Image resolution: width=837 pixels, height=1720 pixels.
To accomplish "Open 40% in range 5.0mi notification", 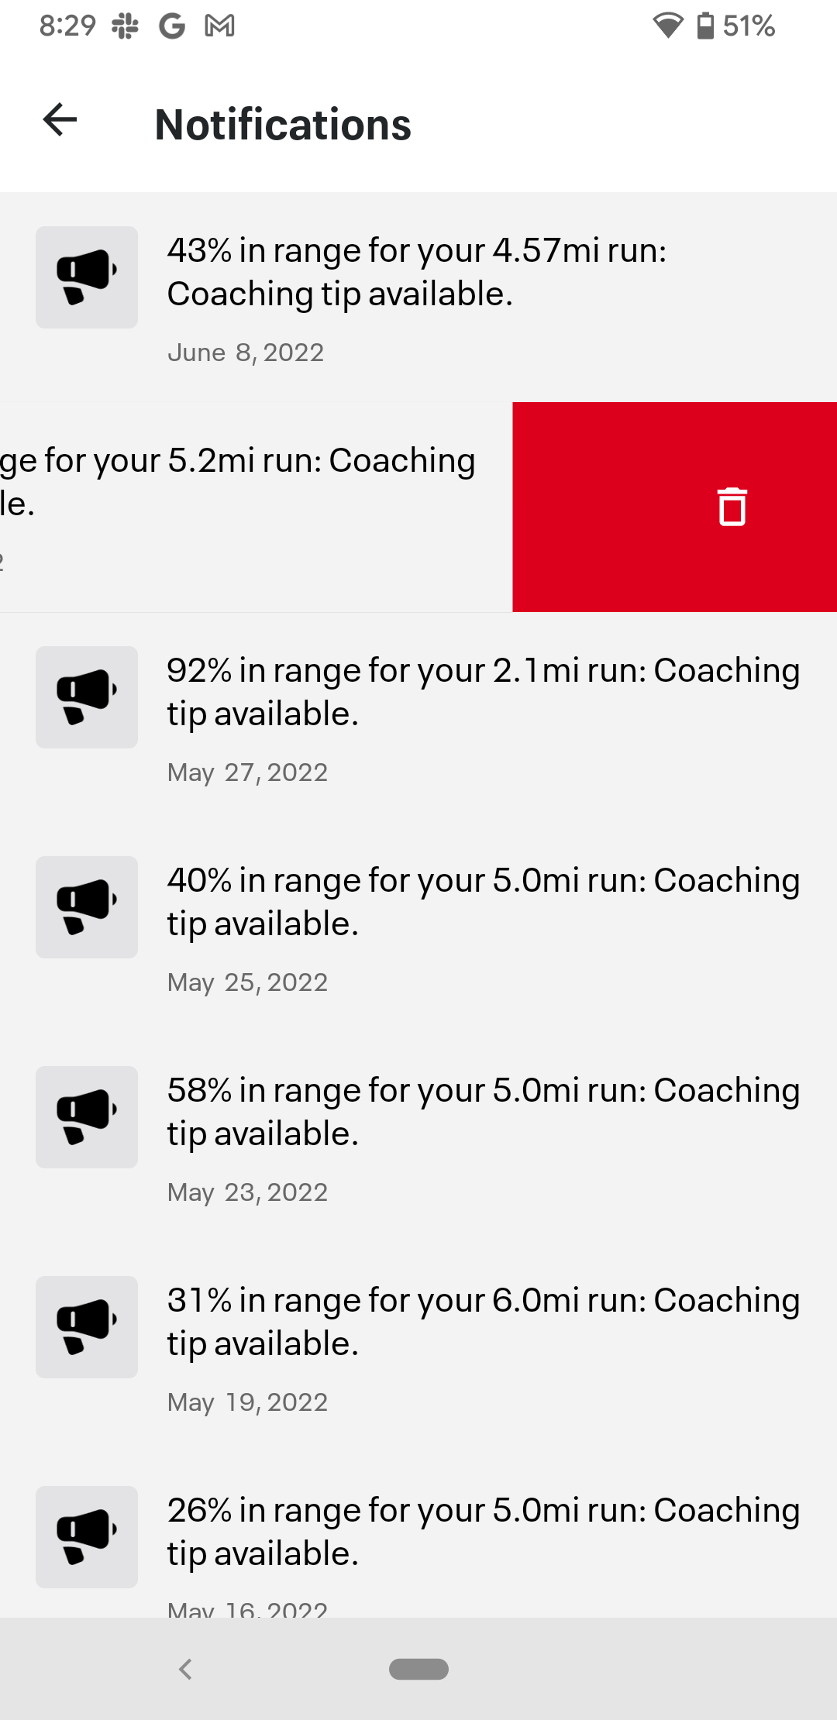I will [x=483, y=902].
